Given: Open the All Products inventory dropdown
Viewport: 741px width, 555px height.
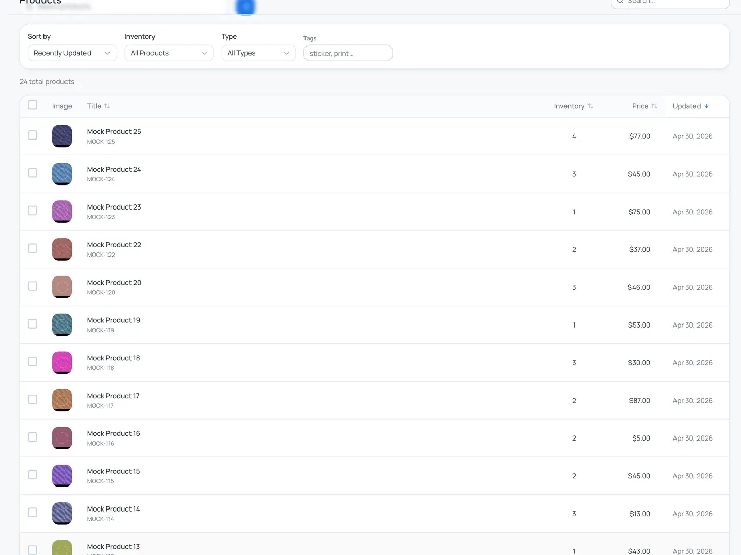Looking at the screenshot, I should (169, 53).
